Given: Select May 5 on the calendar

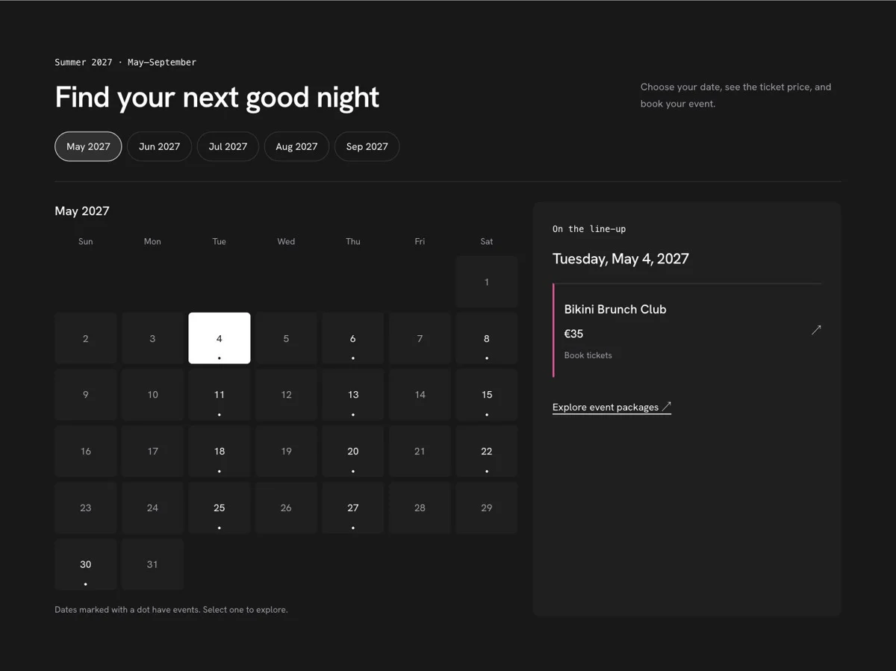Looking at the screenshot, I should [286, 338].
